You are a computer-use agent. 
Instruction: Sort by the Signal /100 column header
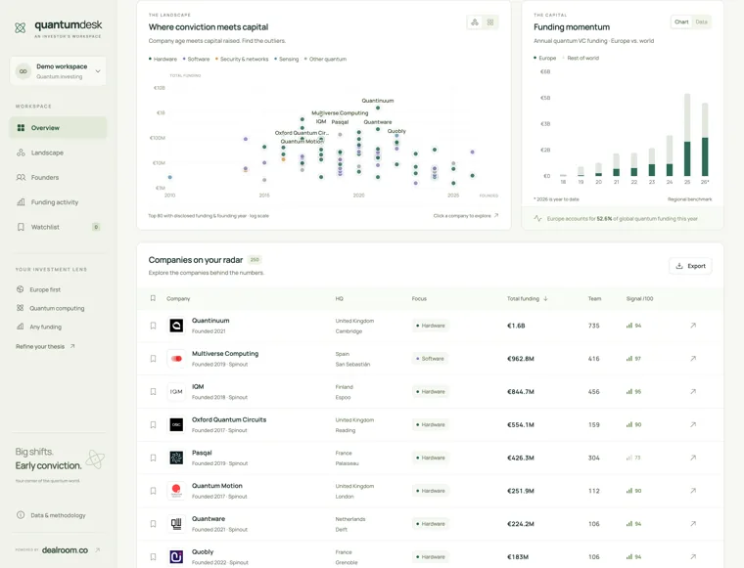pyautogui.click(x=639, y=298)
